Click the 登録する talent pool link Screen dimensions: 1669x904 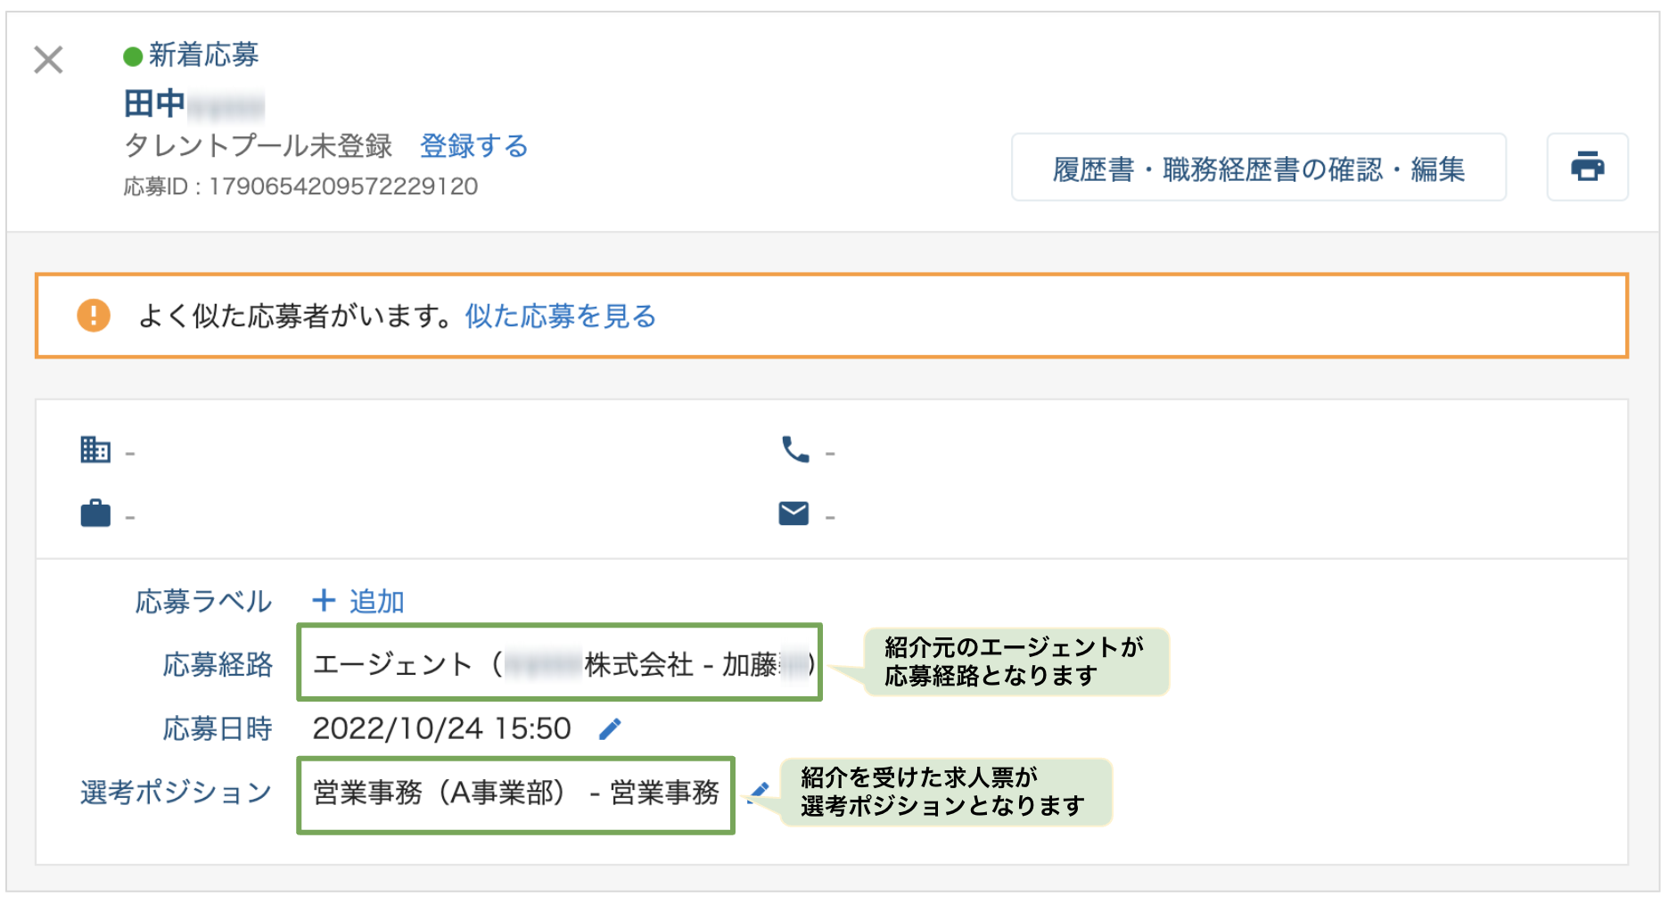(x=473, y=145)
